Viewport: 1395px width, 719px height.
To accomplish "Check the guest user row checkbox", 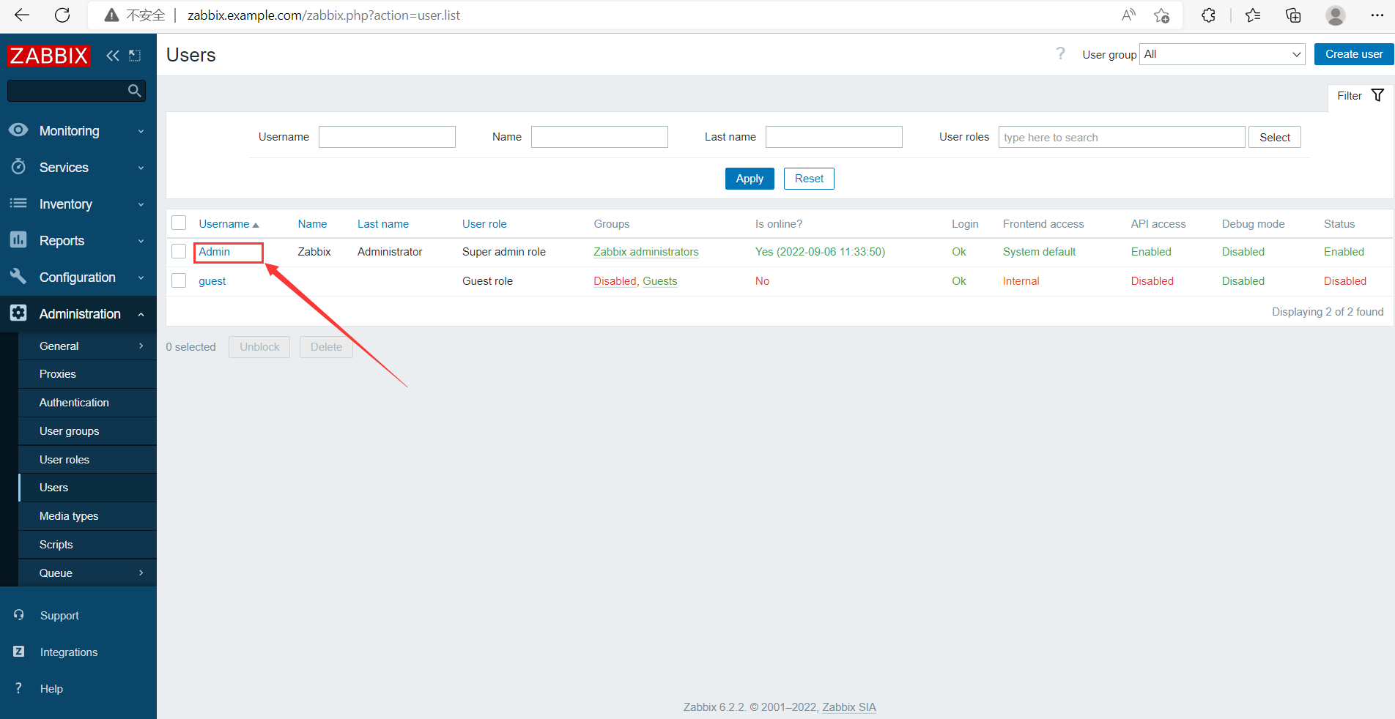I will (179, 280).
